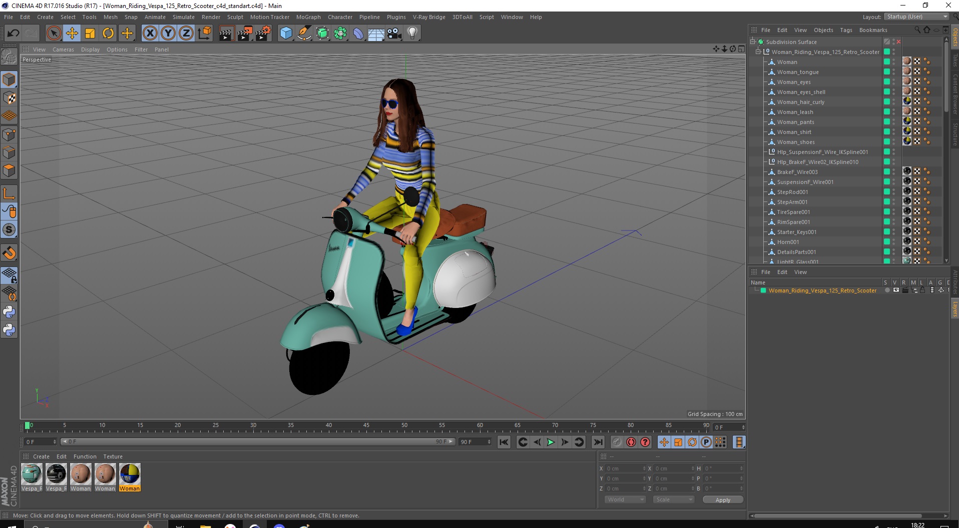Open Edit Render Settings
959x528 pixels.
pyautogui.click(x=263, y=33)
